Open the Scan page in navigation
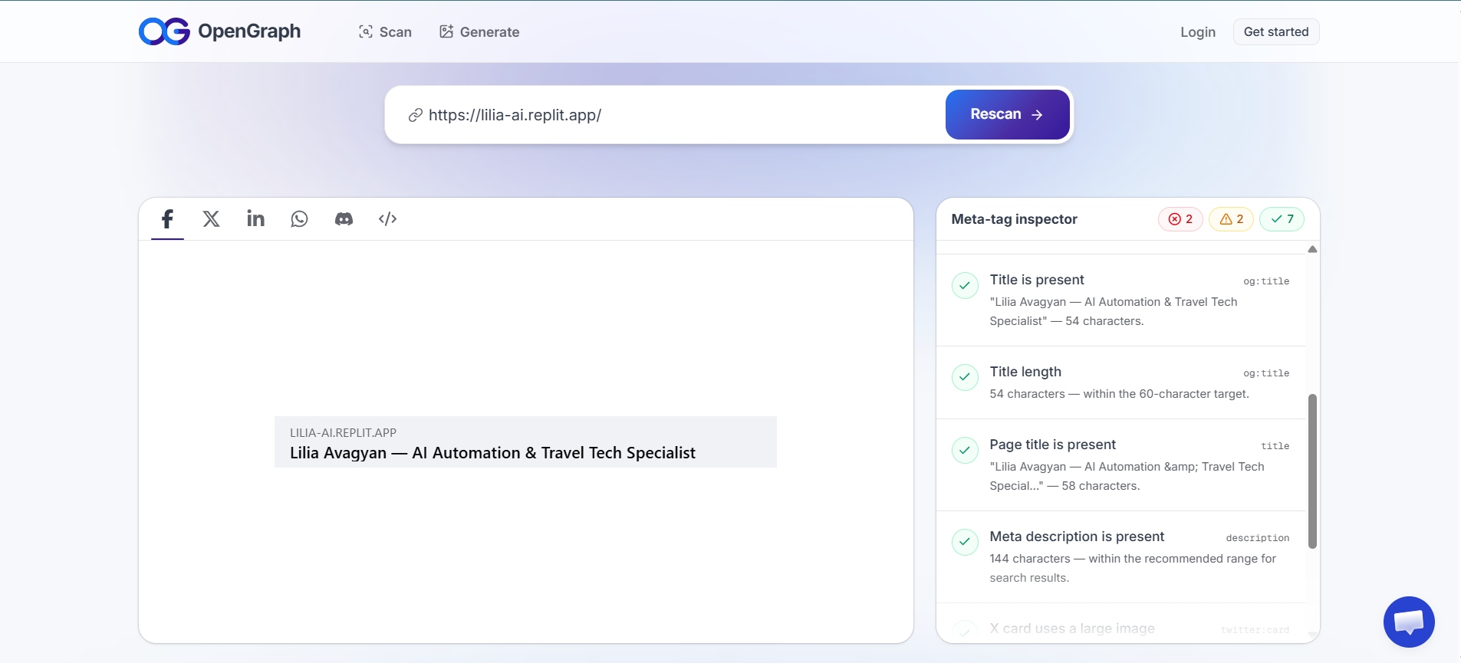Viewport: 1461px width, 663px height. coord(385,31)
